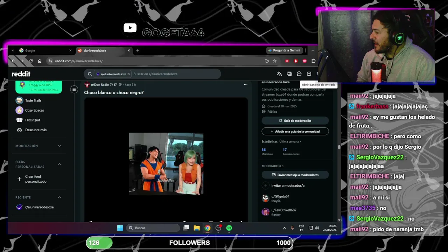Image resolution: width=448 pixels, height=252 pixels.
Task: Open the Chrome tab search dropdown
Action: point(13,50)
